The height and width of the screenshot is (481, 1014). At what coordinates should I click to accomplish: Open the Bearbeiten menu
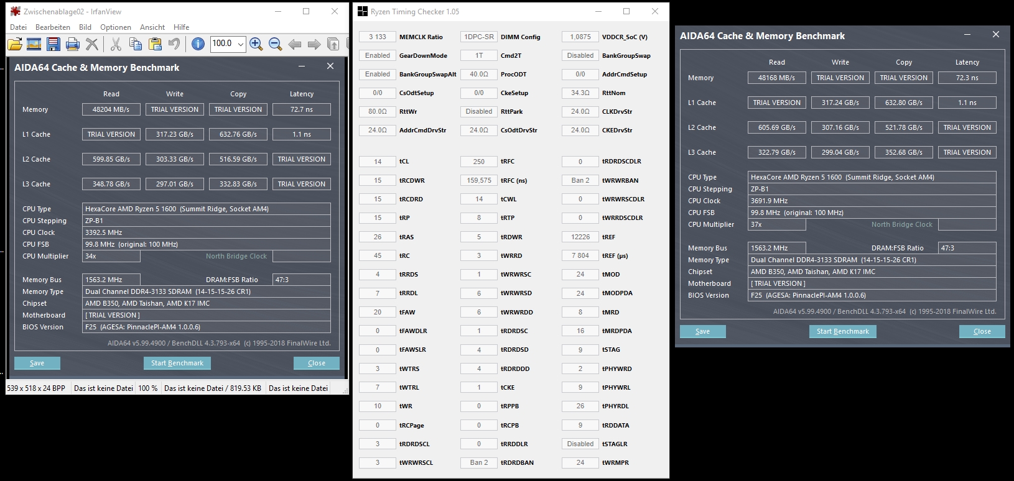53,27
